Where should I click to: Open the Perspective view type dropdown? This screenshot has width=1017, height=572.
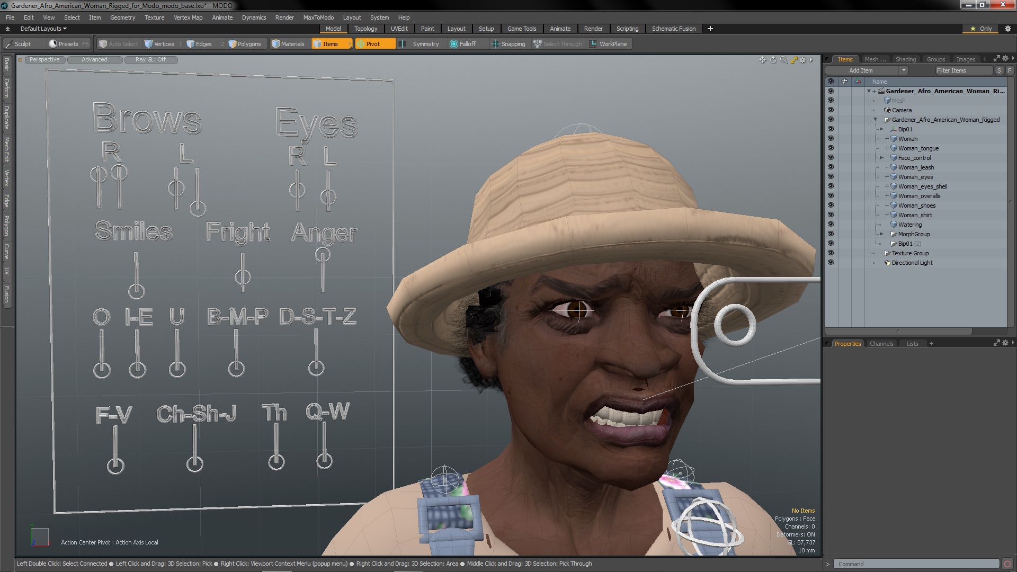pyautogui.click(x=44, y=60)
